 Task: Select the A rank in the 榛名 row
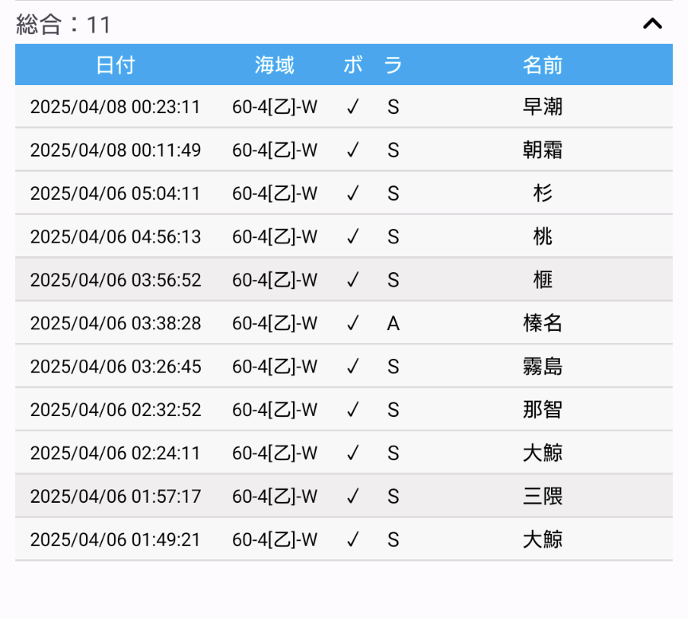pyautogui.click(x=393, y=324)
